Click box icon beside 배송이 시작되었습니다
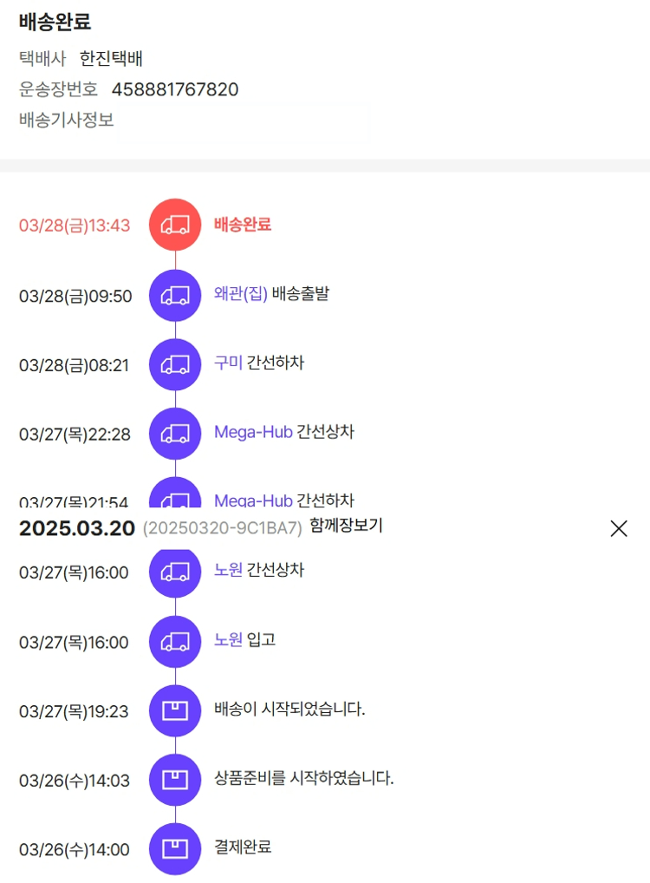The width and height of the screenshot is (650, 883). [175, 711]
